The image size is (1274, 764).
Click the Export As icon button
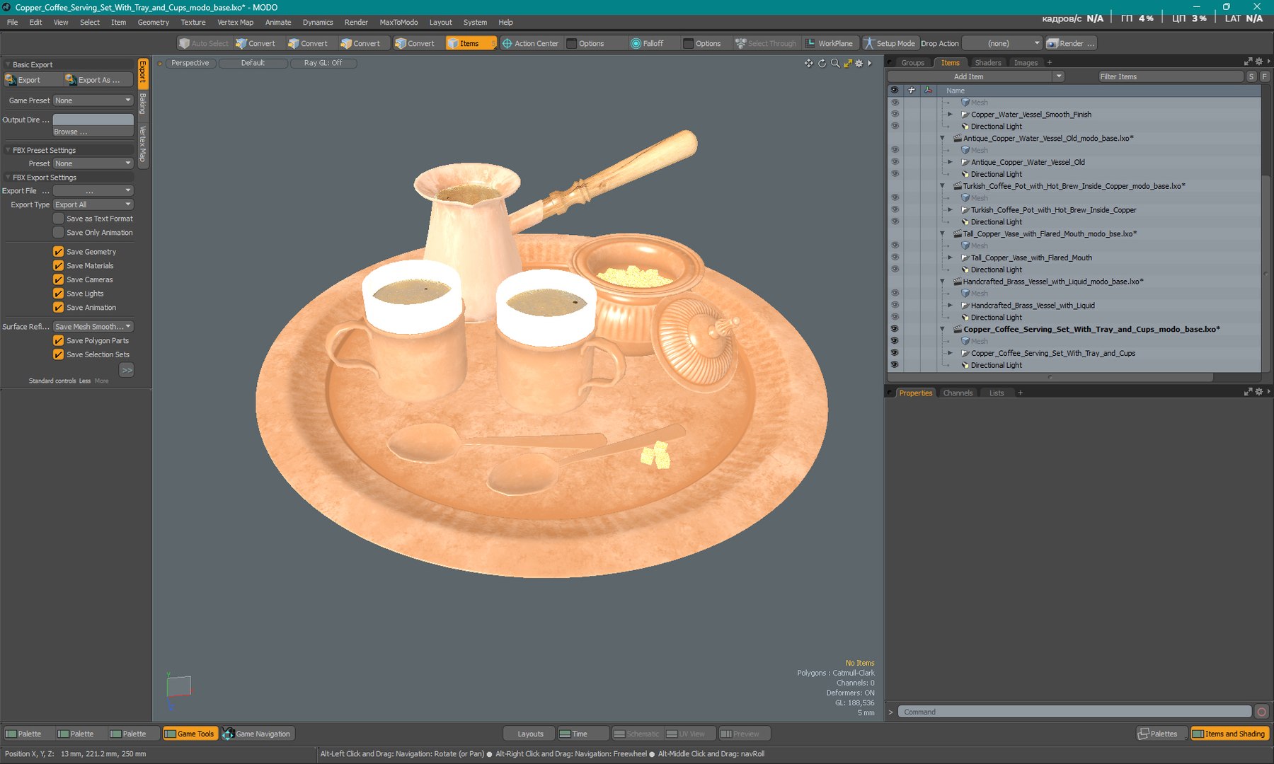tap(98, 80)
